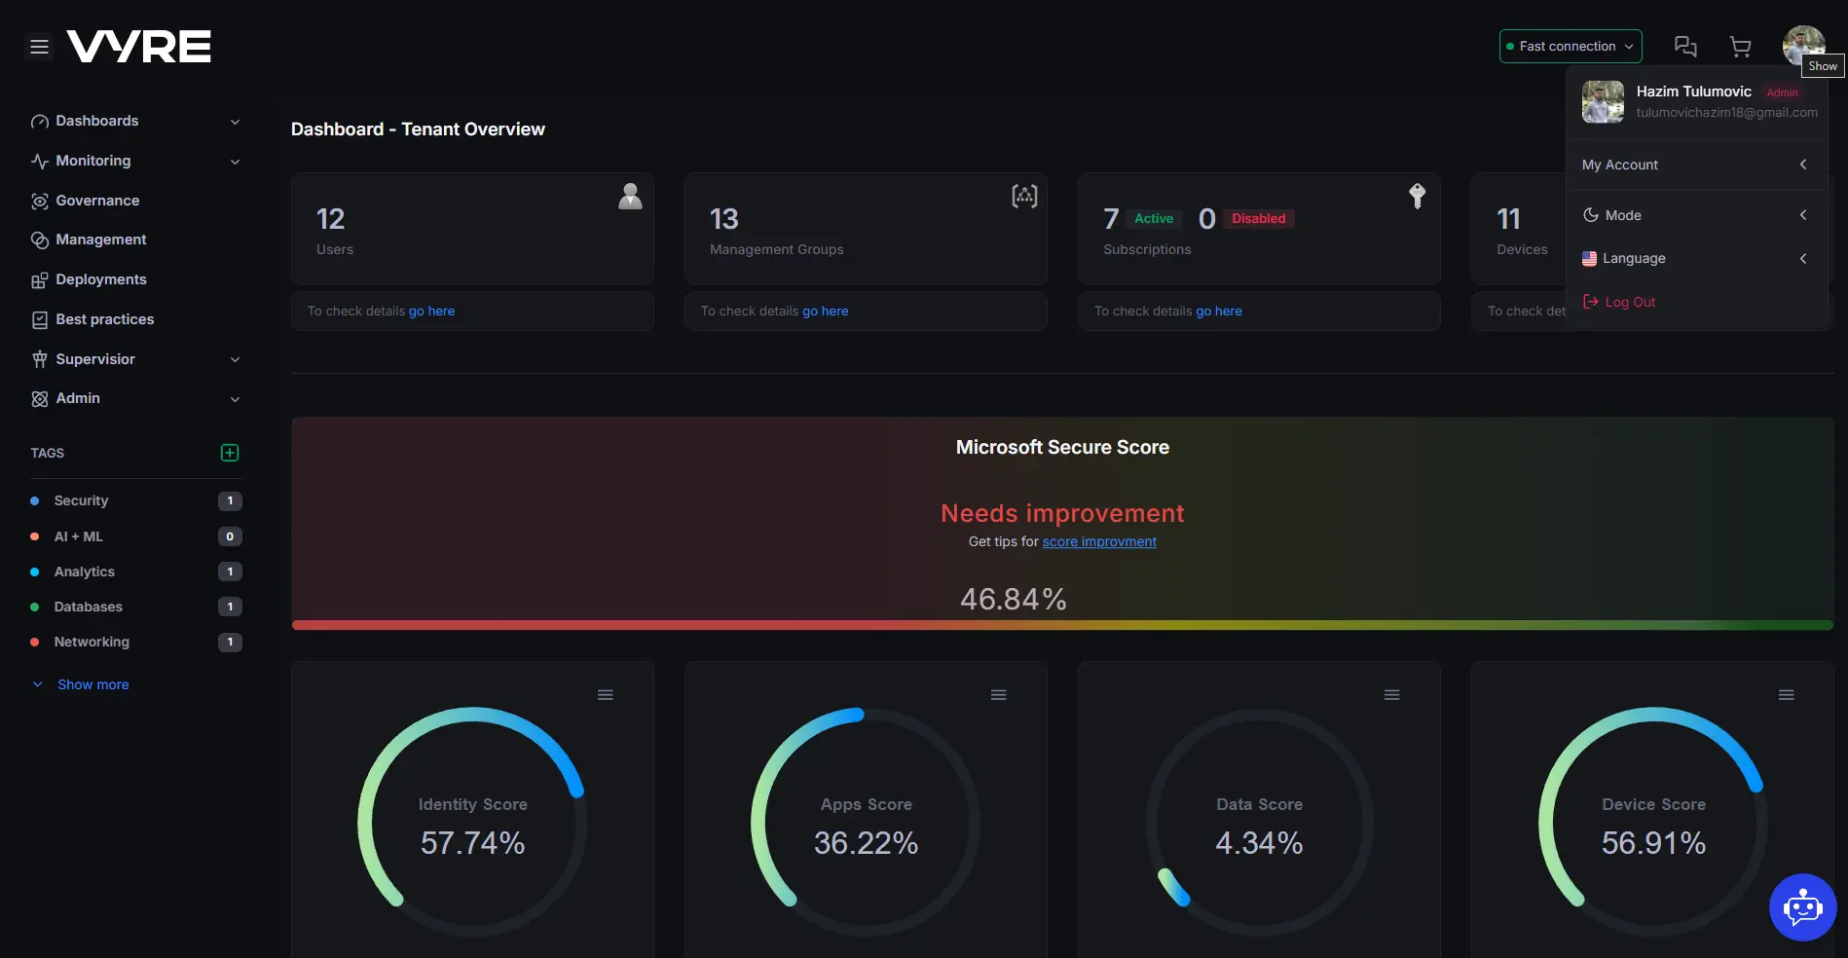The width and height of the screenshot is (1848, 958).
Task: Click the Device Score circular gauge
Action: pyautogui.click(x=1653, y=822)
